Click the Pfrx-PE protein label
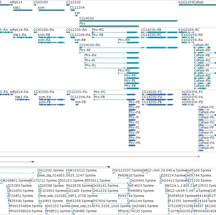This screenshot has width=216, height=215. pos(134,102)
